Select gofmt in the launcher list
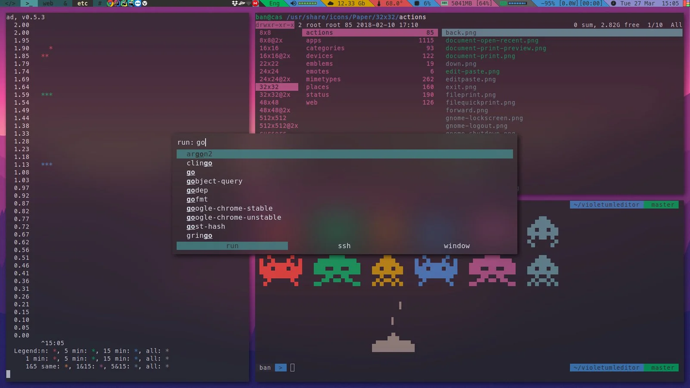The height and width of the screenshot is (388, 690). (345, 199)
